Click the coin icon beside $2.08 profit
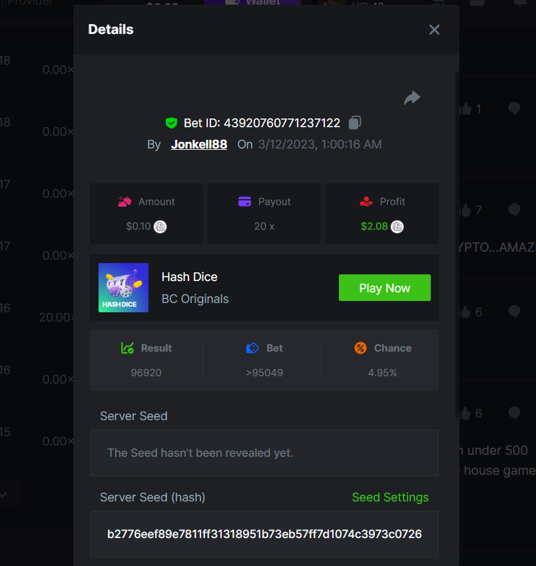 click(398, 226)
